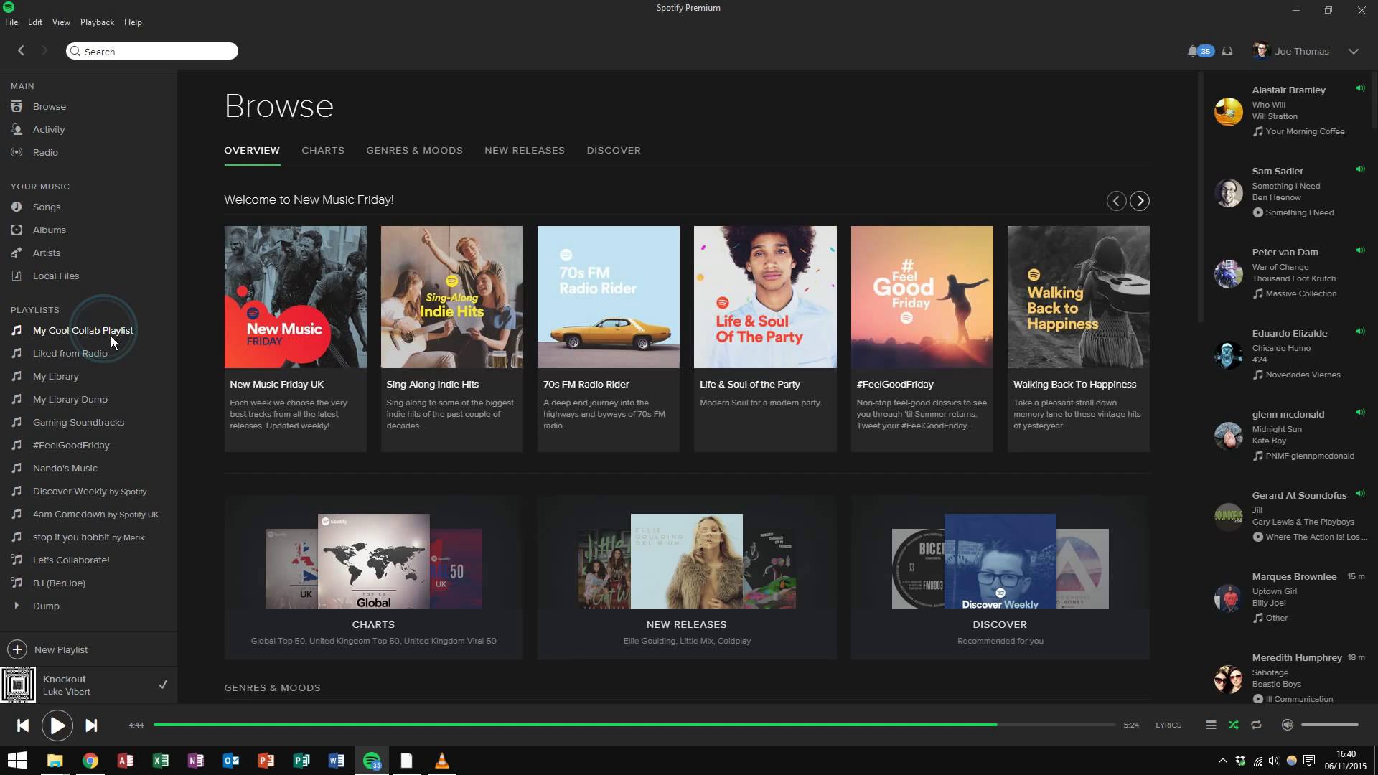Toggle shuffle playback
Viewport: 1378px width, 775px height.
[1233, 725]
